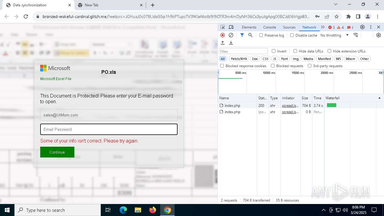Image resolution: width=384 pixels, height=216 pixels.
Task: Export HAR file download icon
Action: pyautogui.click(x=231, y=43)
